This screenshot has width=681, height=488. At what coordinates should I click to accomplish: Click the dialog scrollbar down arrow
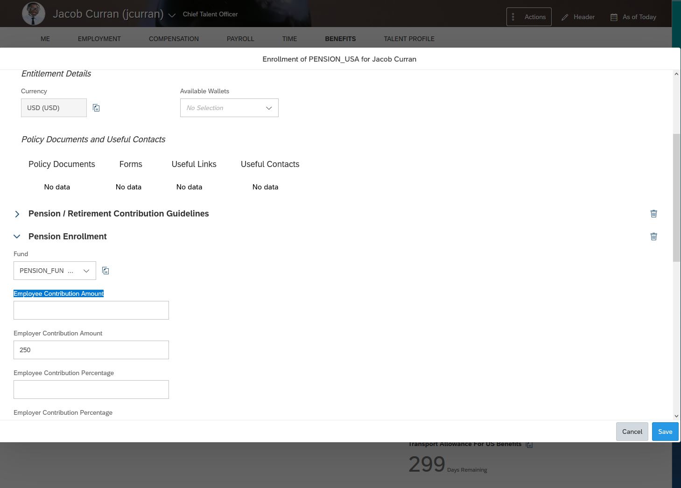point(676,416)
